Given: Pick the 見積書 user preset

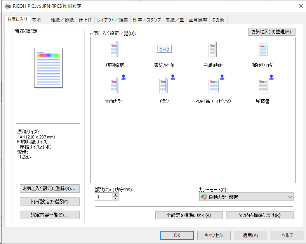Looking at the screenshot, I should 263,86.
